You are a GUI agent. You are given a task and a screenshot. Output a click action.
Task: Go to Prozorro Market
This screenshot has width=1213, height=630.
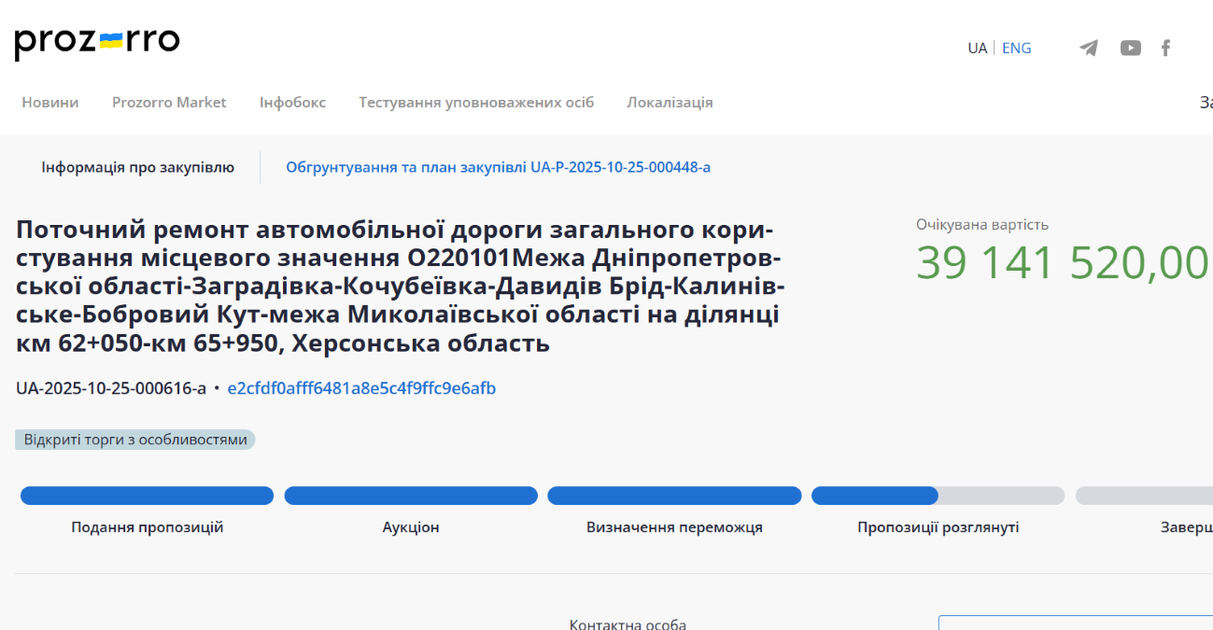click(169, 103)
